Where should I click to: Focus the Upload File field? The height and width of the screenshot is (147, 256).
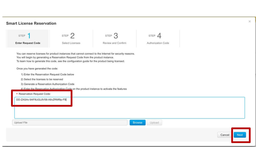point(70,123)
